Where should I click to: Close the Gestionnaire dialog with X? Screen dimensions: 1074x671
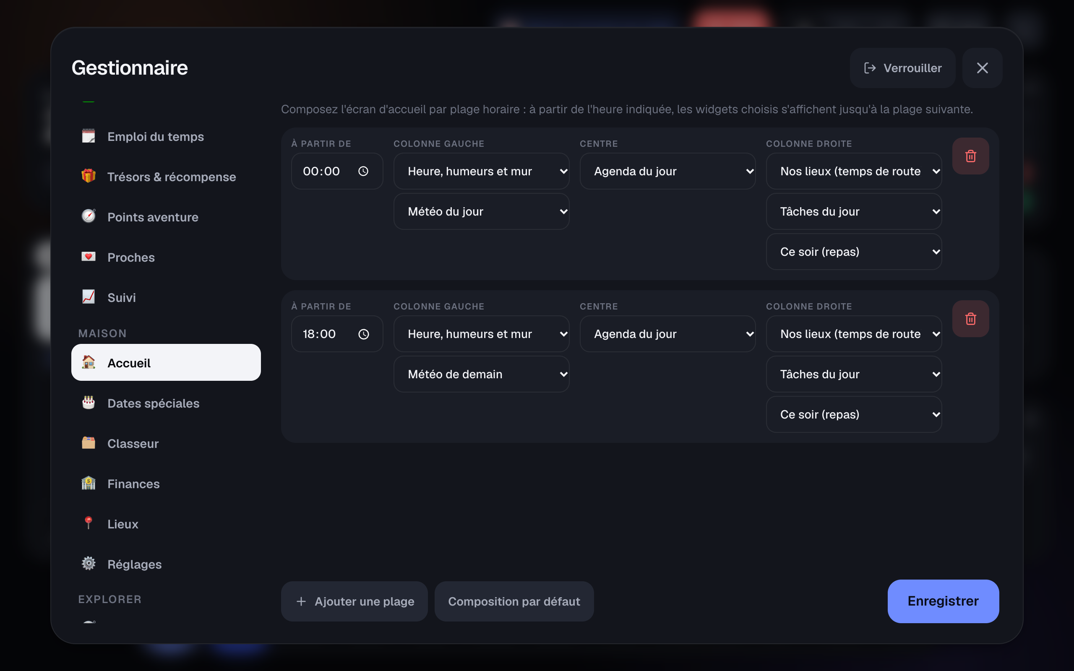(982, 68)
